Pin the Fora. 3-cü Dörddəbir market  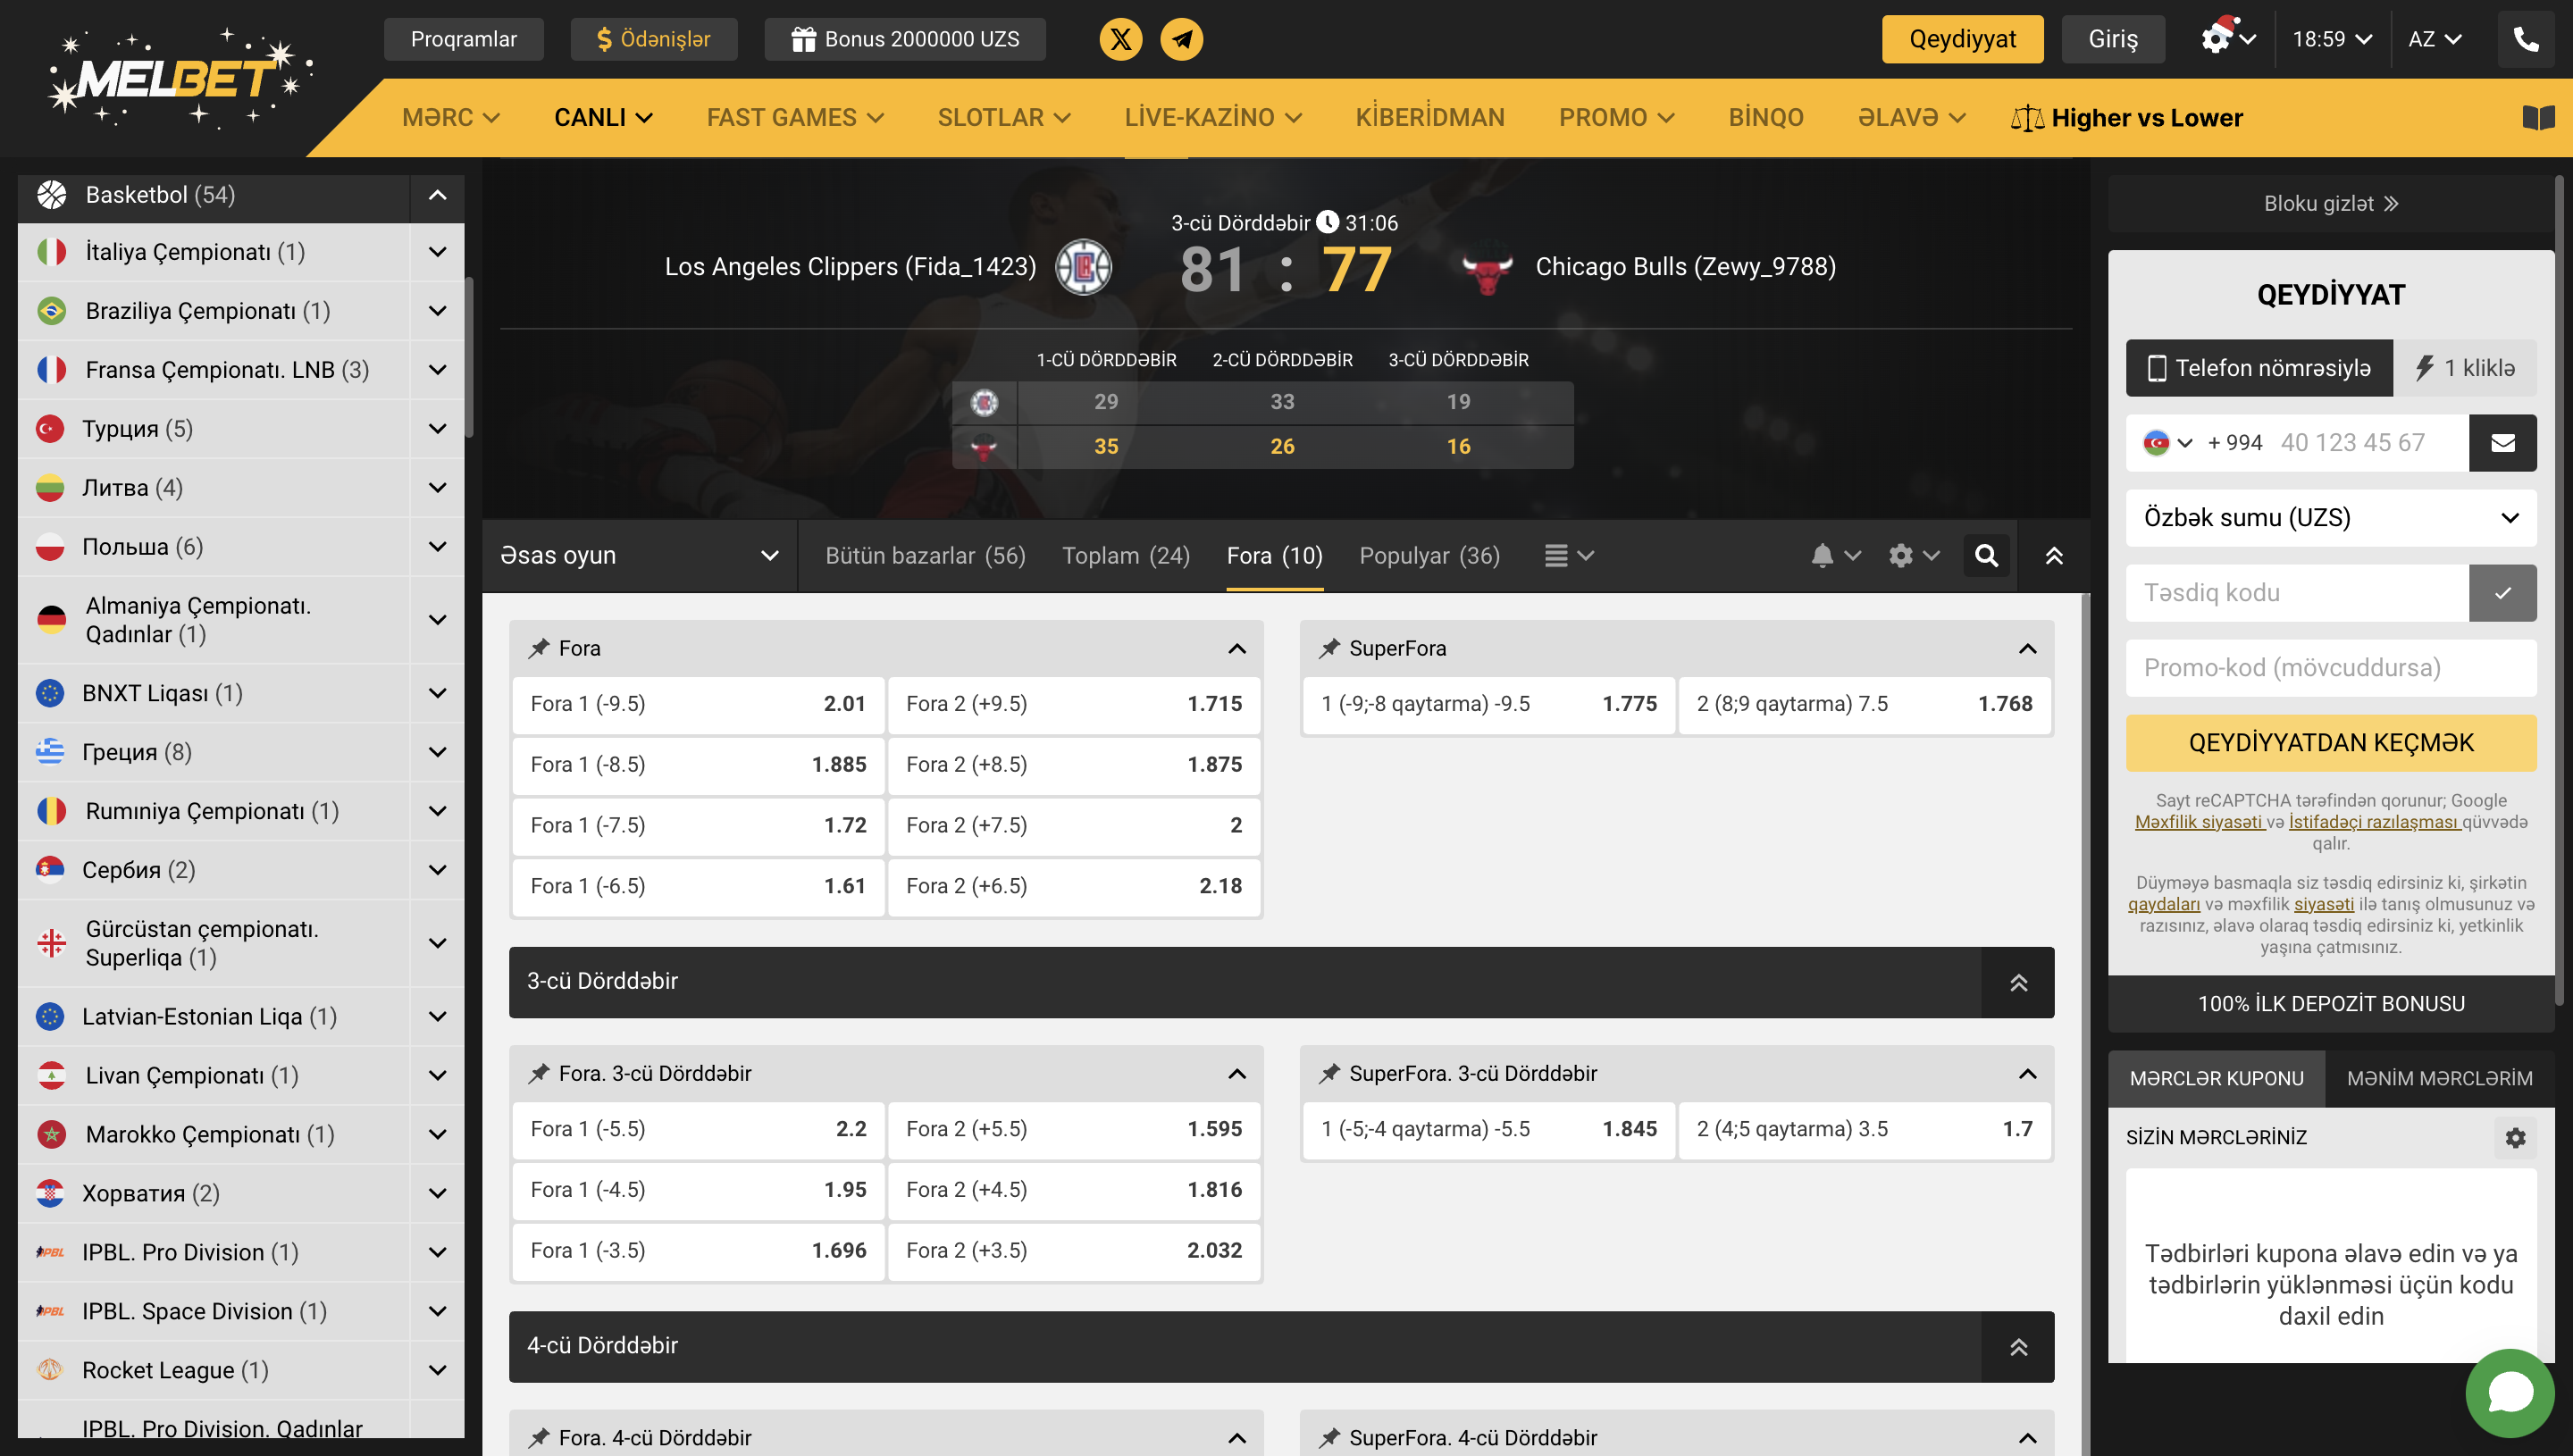(539, 1073)
